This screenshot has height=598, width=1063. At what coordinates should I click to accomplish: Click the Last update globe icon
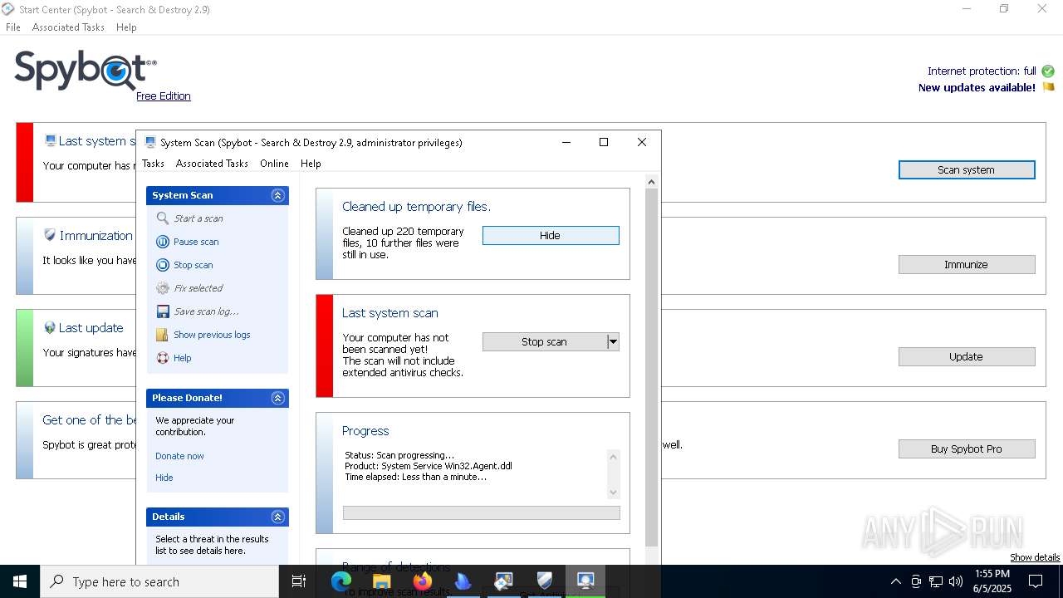50,327
